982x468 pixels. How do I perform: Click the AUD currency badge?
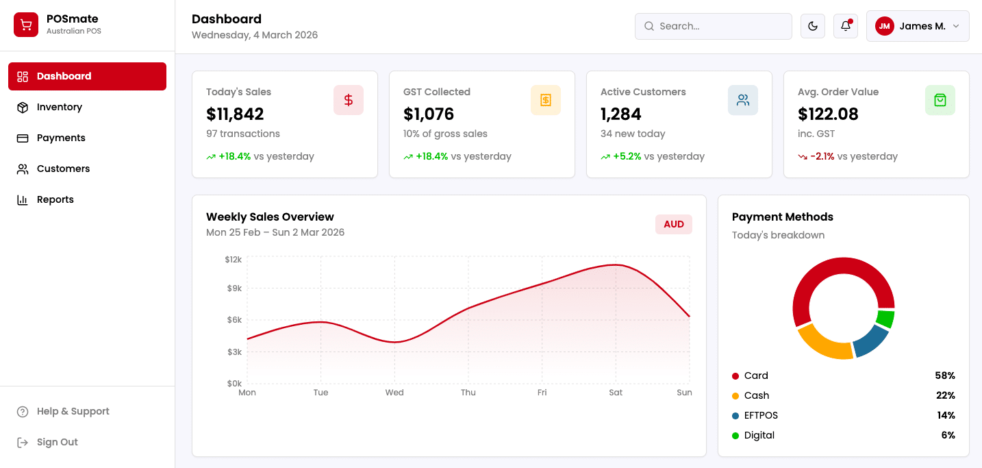click(x=674, y=224)
